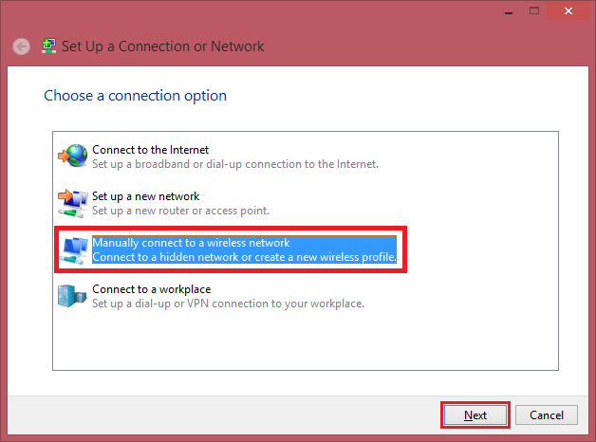Click the hidden network description line
This screenshot has width=596, height=442.
click(x=244, y=258)
